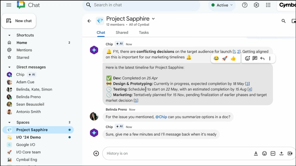The image size is (296, 166).
Task: Open the Help question mark icon
Action: [245, 5]
